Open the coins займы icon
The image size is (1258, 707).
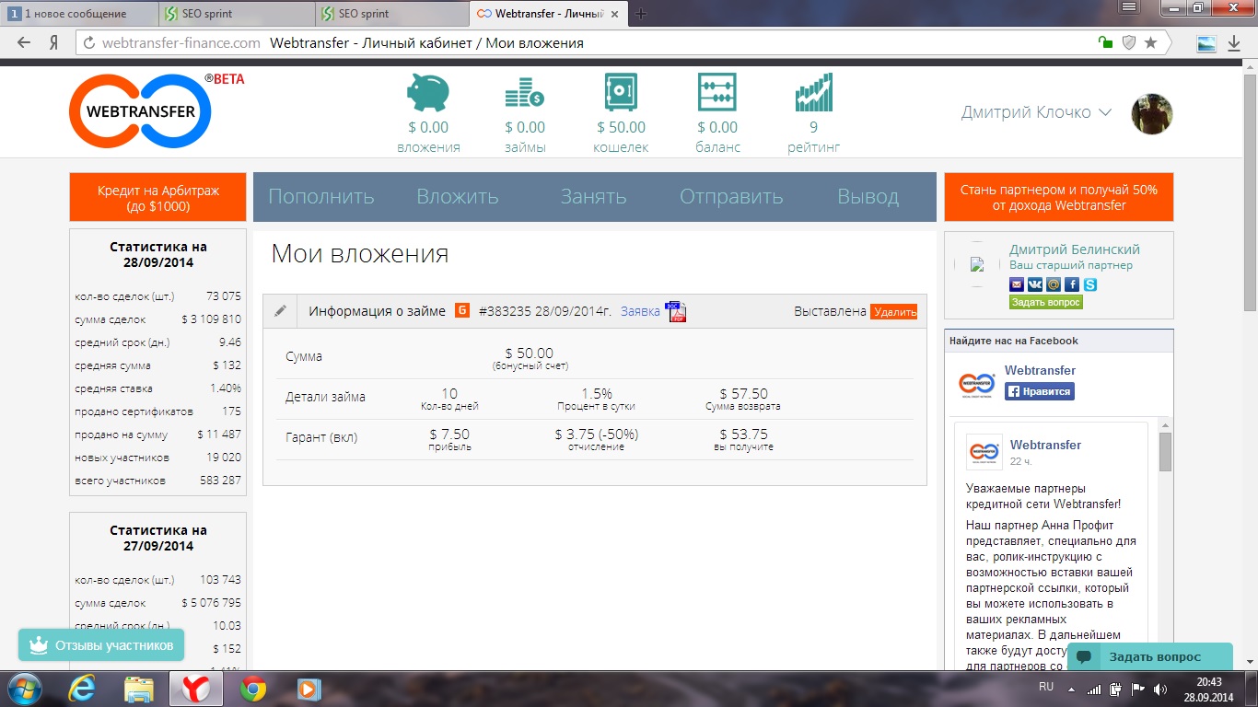point(525,93)
